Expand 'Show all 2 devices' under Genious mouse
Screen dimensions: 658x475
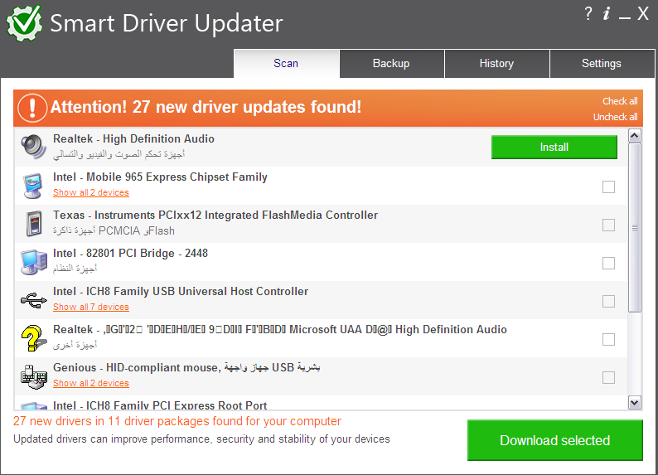click(91, 383)
